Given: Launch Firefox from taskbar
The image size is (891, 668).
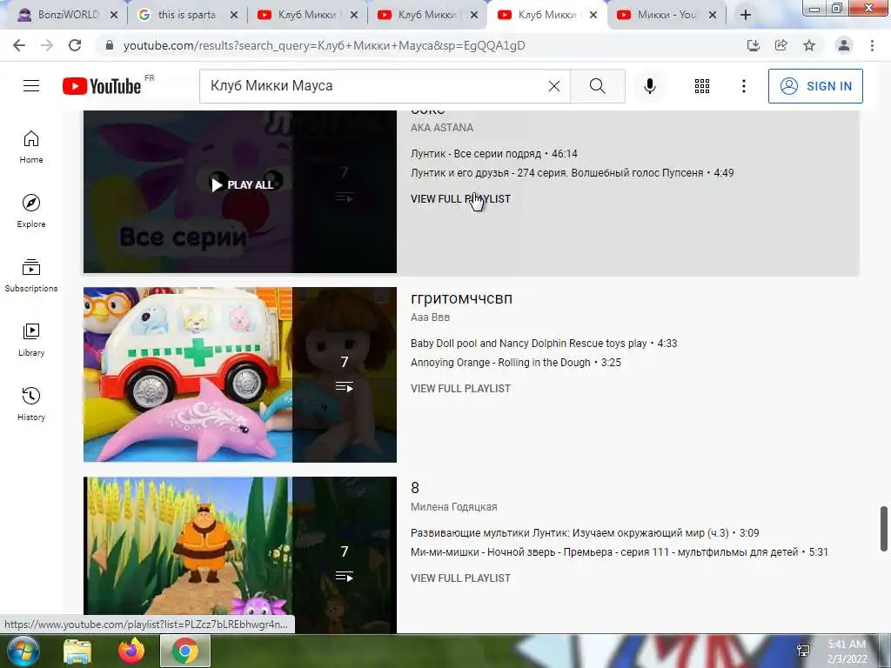Looking at the screenshot, I should click(x=131, y=651).
